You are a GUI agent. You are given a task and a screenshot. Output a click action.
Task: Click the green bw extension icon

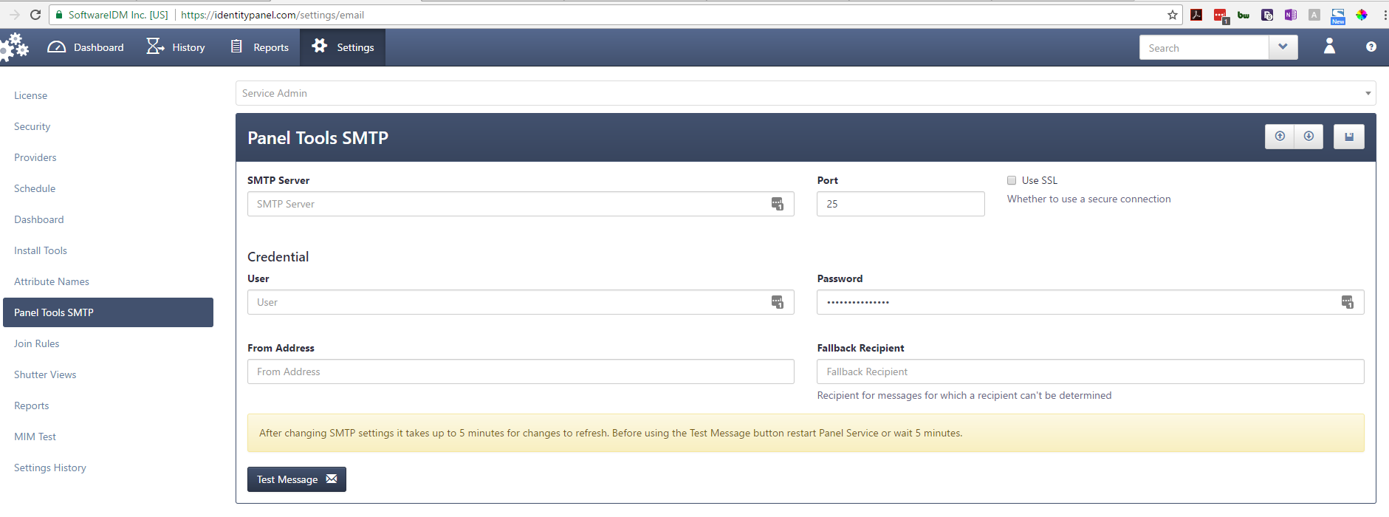click(1244, 15)
